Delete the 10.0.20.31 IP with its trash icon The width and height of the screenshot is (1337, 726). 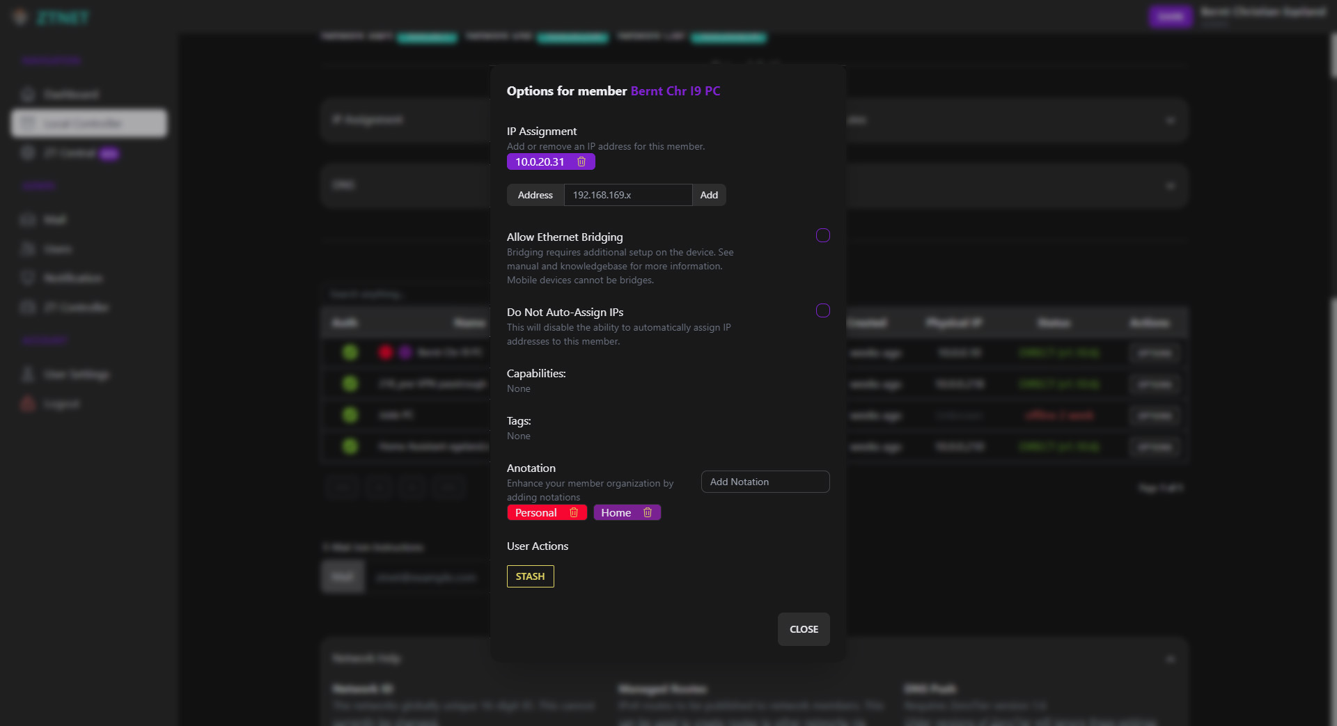582,161
